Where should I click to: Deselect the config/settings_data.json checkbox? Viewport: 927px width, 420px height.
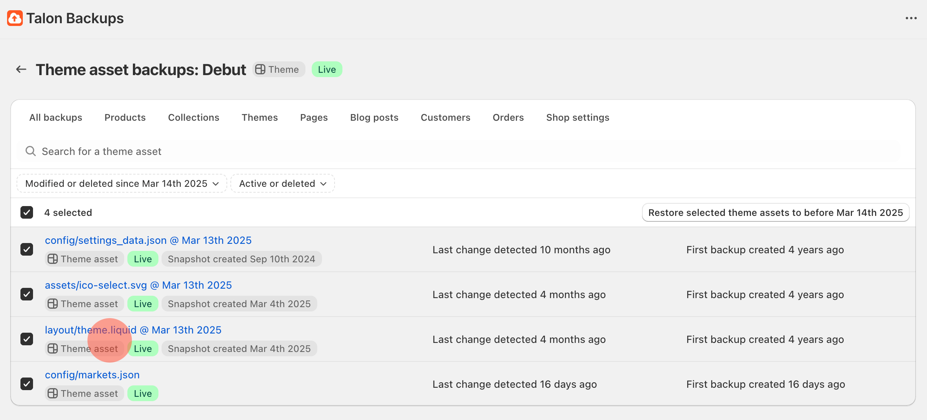tap(27, 249)
